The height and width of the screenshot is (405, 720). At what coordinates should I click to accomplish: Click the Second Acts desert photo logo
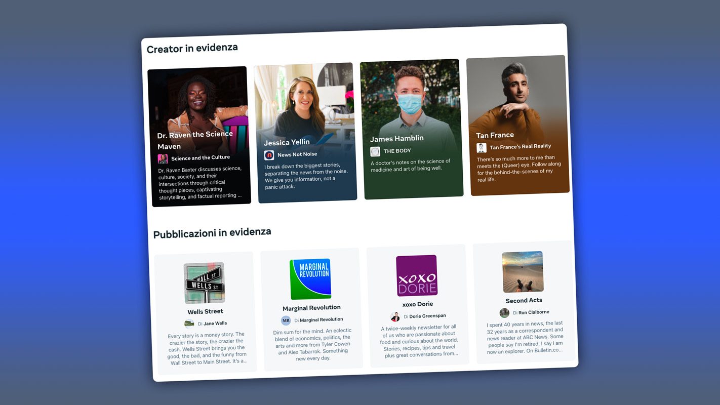pyautogui.click(x=523, y=272)
